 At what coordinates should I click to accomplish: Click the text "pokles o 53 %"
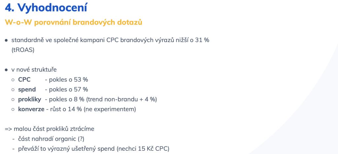(x=69, y=80)
